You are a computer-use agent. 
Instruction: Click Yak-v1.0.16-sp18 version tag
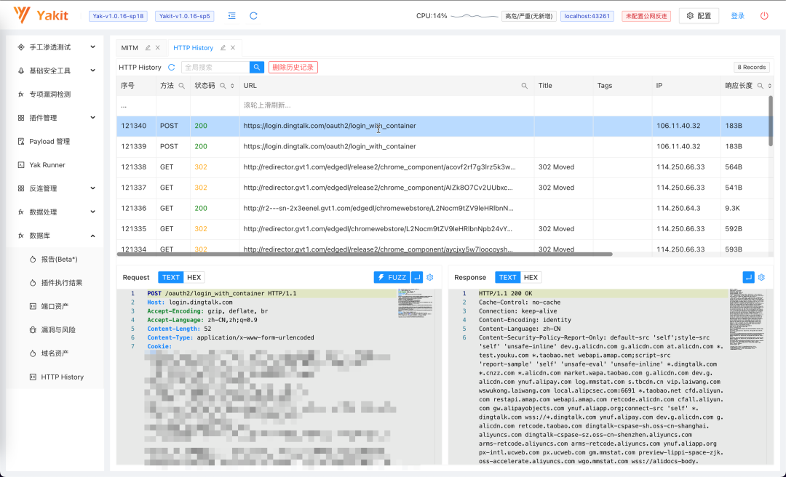point(119,16)
